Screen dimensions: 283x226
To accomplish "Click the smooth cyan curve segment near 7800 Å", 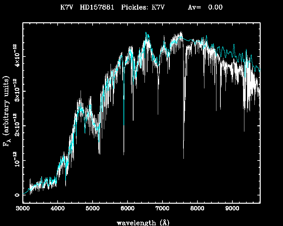I will point(191,40).
